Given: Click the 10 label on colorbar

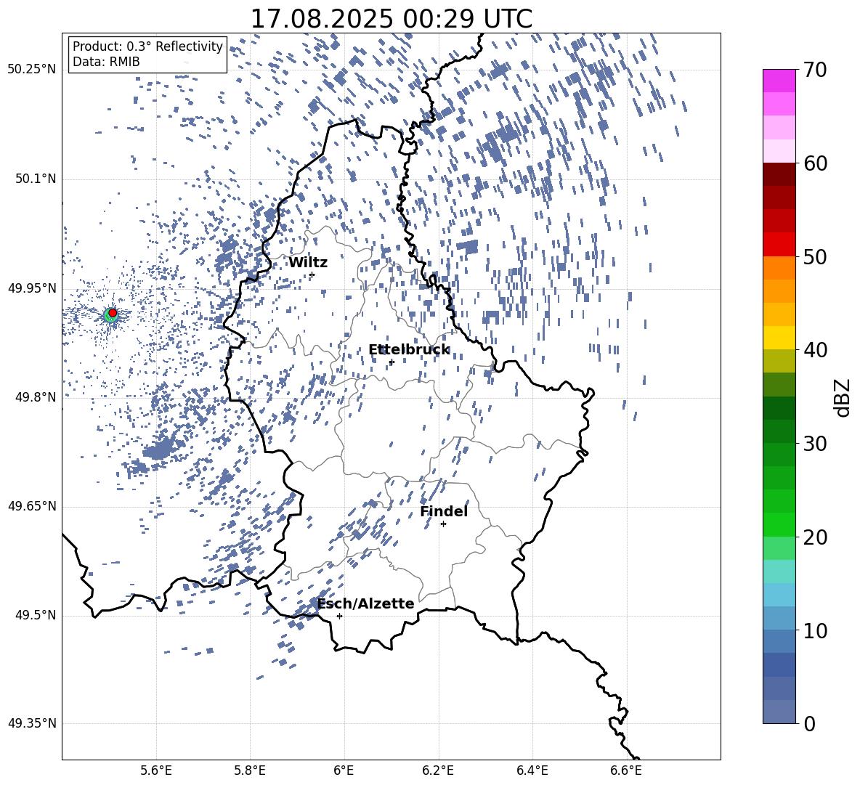Looking at the screenshot, I should tap(815, 630).
